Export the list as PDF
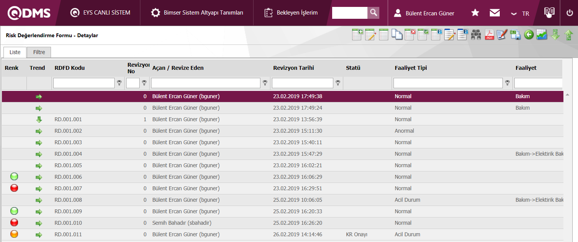The height and width of the screenshot is (242, 578). 489,35
